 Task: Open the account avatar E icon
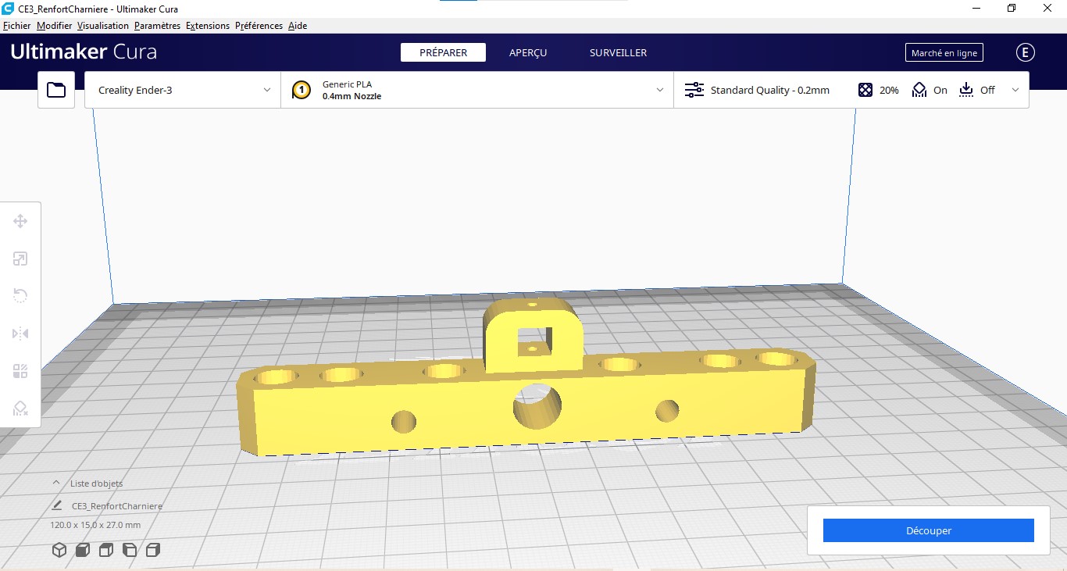click(x=1025, y=52)
